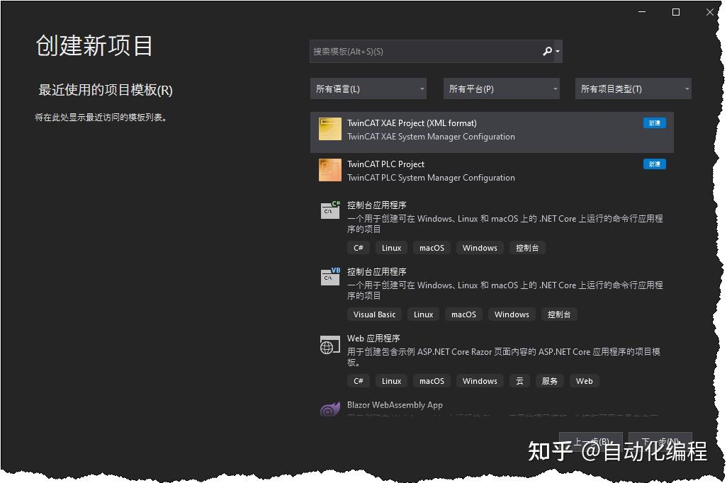Maximize the dialog window
The image size is (727, 483).
(676, 12)
